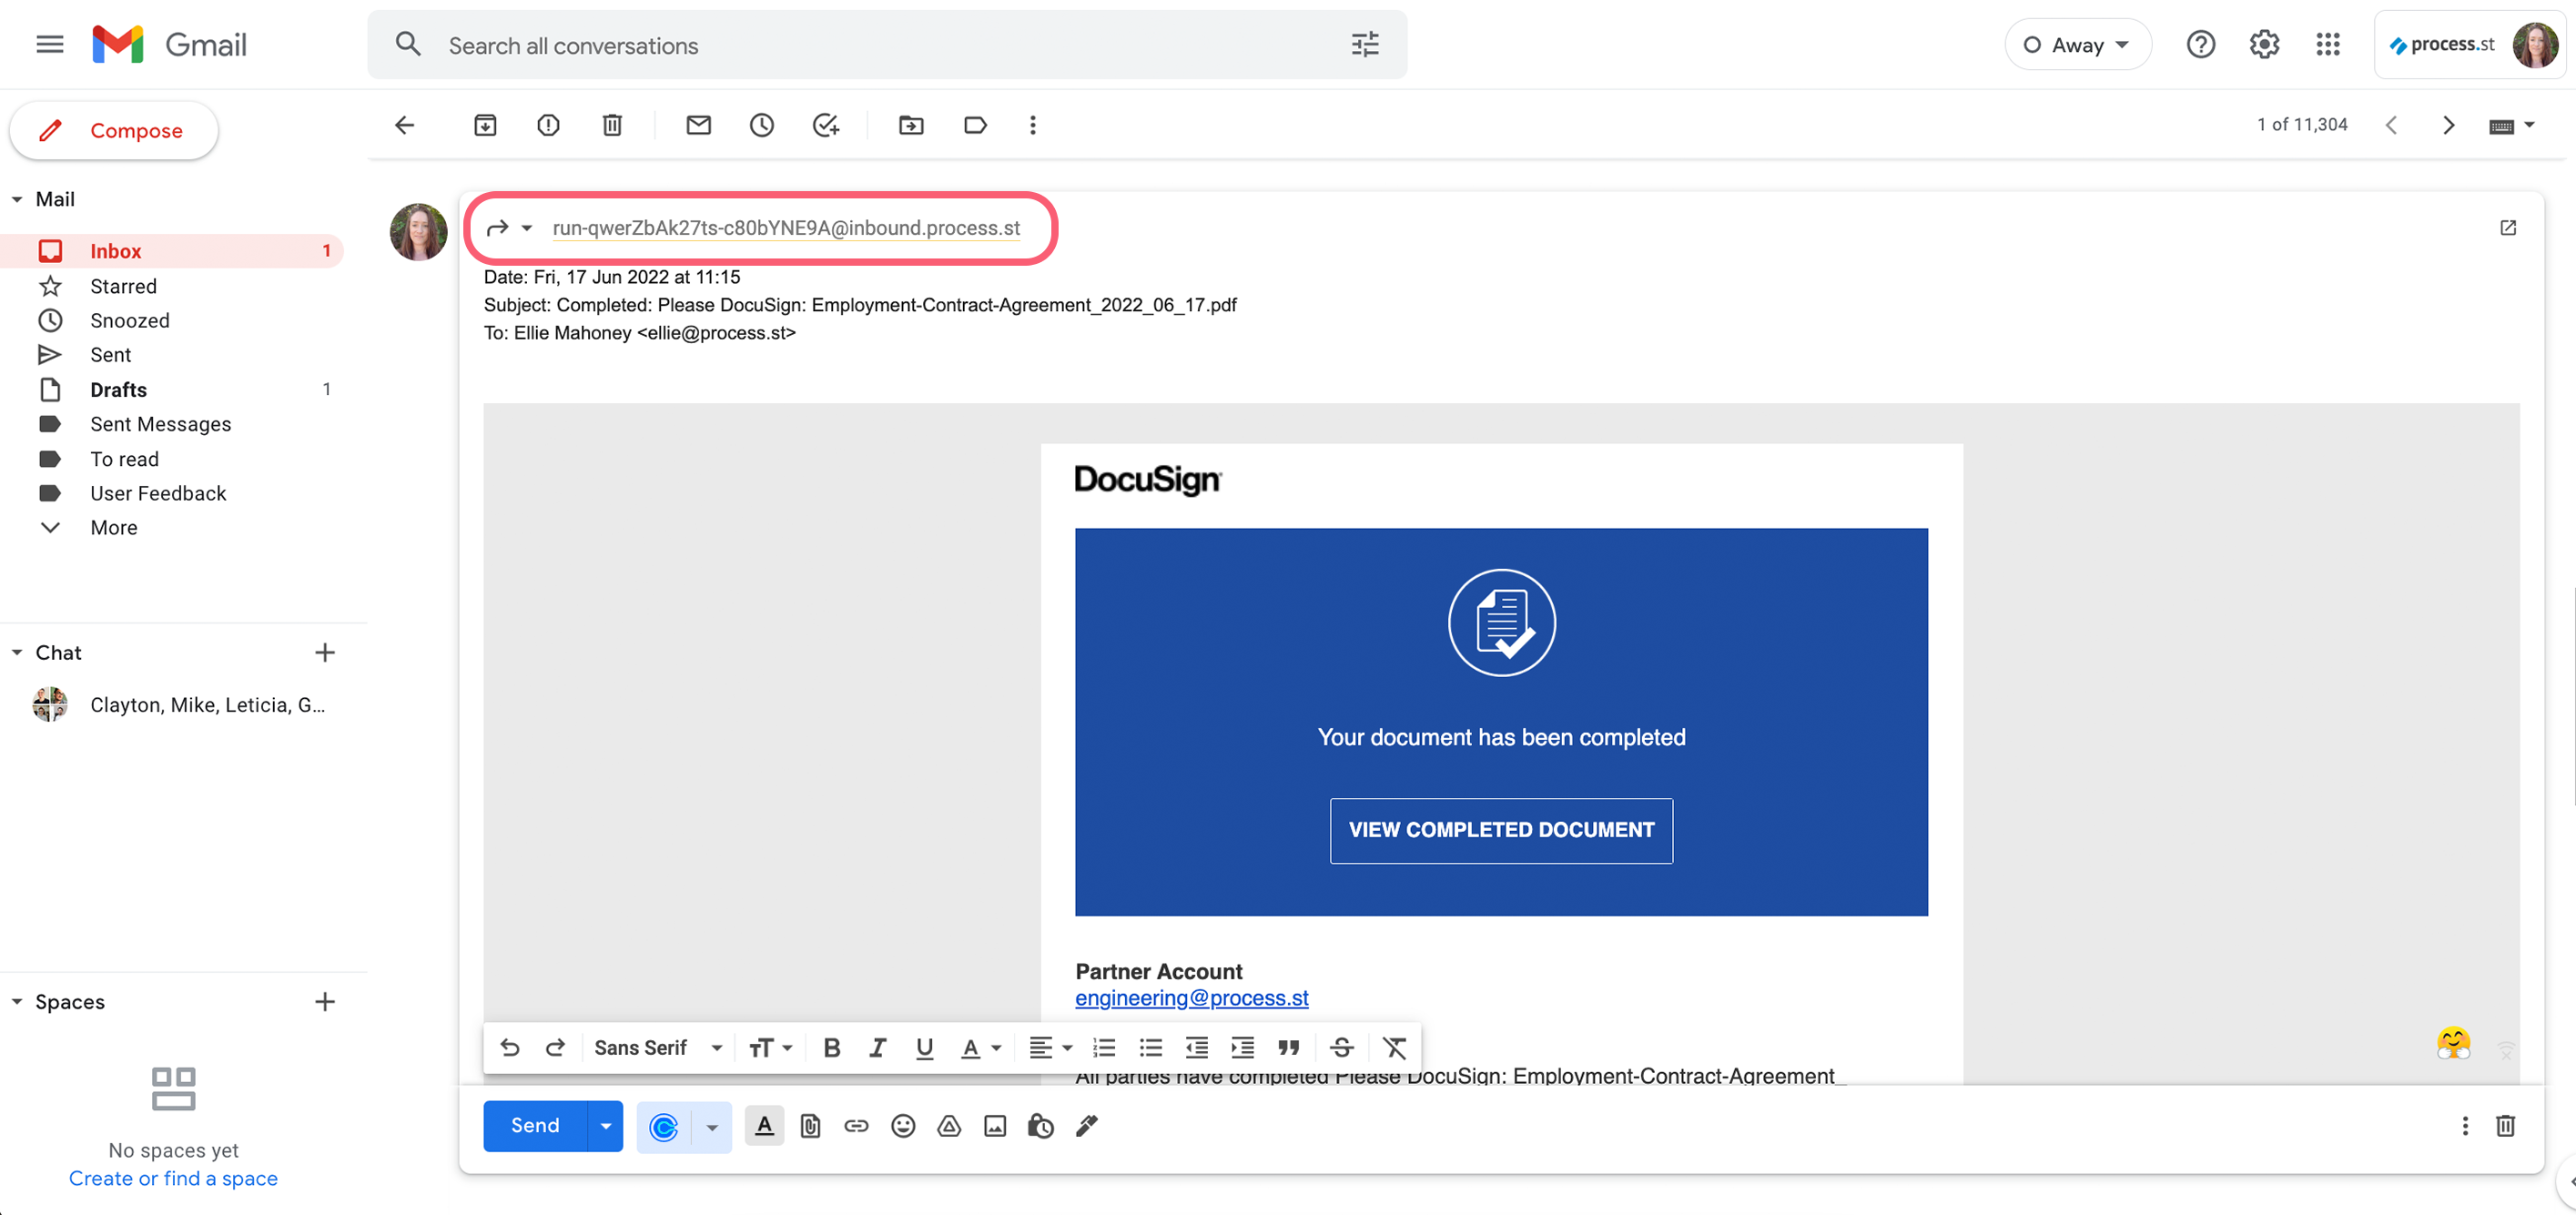
Task: Toggle numbered list formatting
Action: click(x=1104, y=1047)
